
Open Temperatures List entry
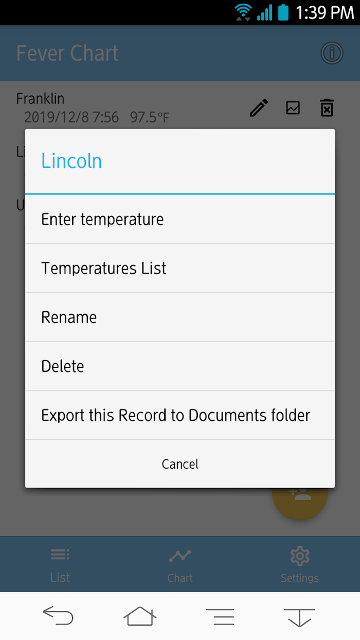pyautogui.click(x=180, y=269)
